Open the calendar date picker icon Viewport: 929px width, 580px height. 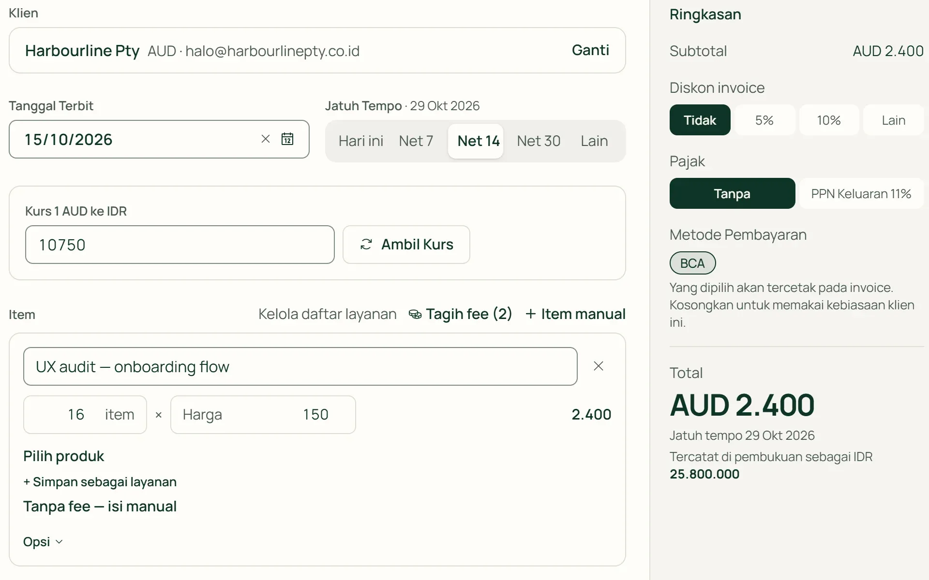287,139
